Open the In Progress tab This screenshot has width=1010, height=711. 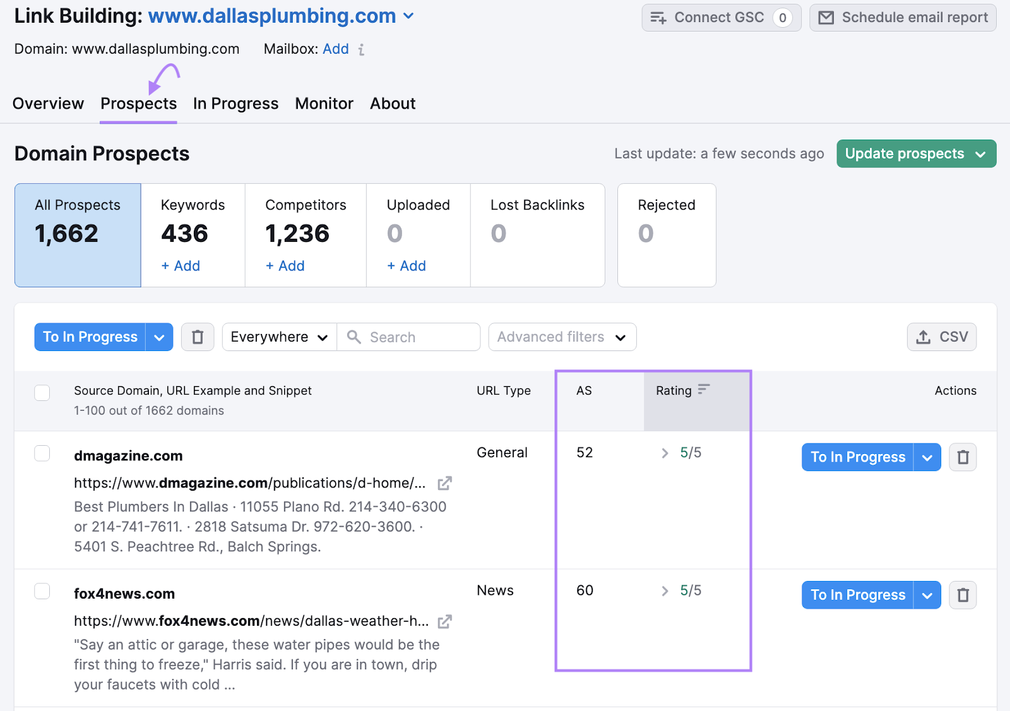click(x=235, y=103)
